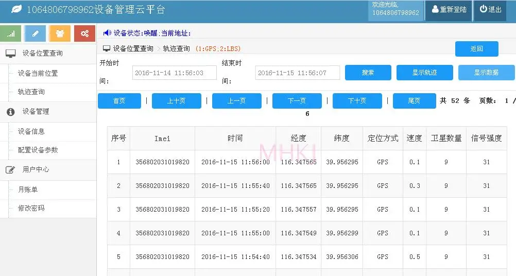Click the 时间 column header
This screenshot has width=516, height=276.
[x=235, y=138]
